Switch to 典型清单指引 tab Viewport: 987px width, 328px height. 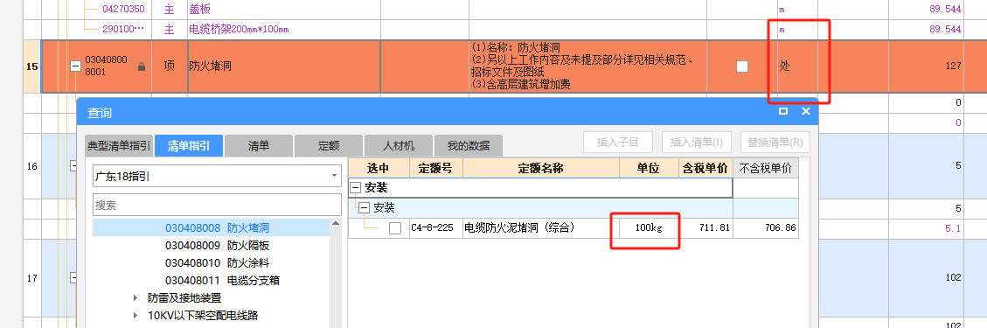(118, 146)
